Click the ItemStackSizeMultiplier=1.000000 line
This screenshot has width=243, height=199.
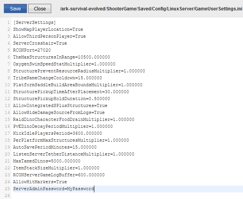[x=56, y=168]
